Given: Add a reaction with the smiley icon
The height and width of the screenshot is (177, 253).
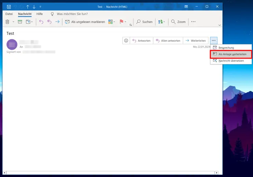Looking at the screenshot, I should click(x=126, y=41).
